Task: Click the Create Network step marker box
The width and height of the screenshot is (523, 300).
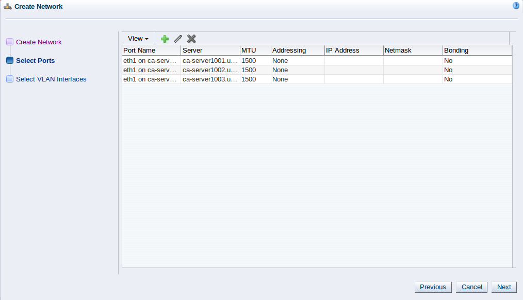Action: coord(10,42)
